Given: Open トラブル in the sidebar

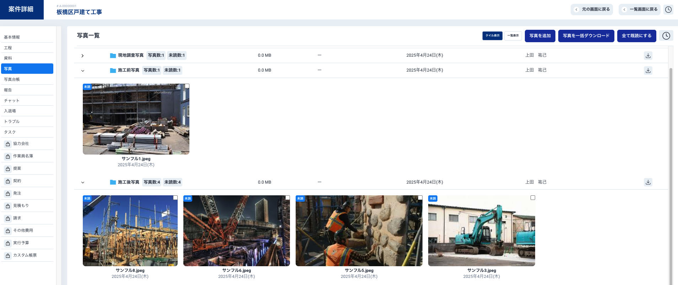Looking at the screenshot, I should 27,122.
